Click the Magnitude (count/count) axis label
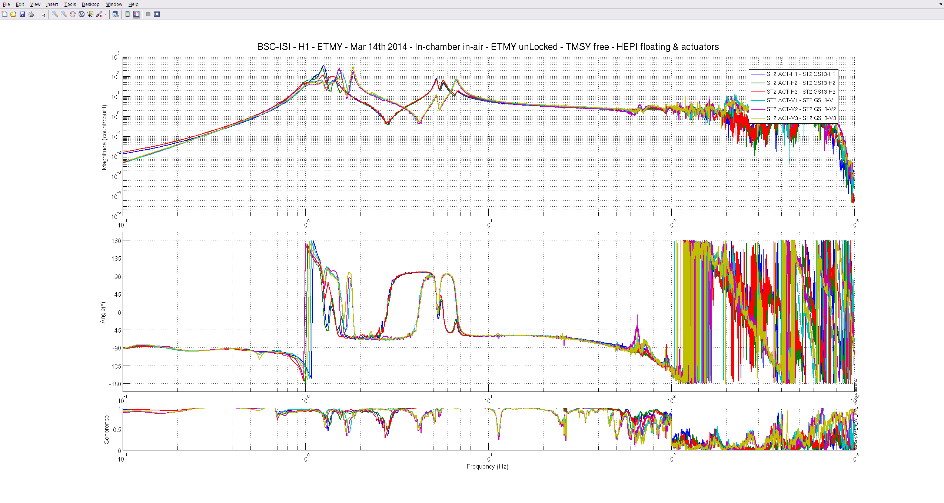 coord(104,137)
